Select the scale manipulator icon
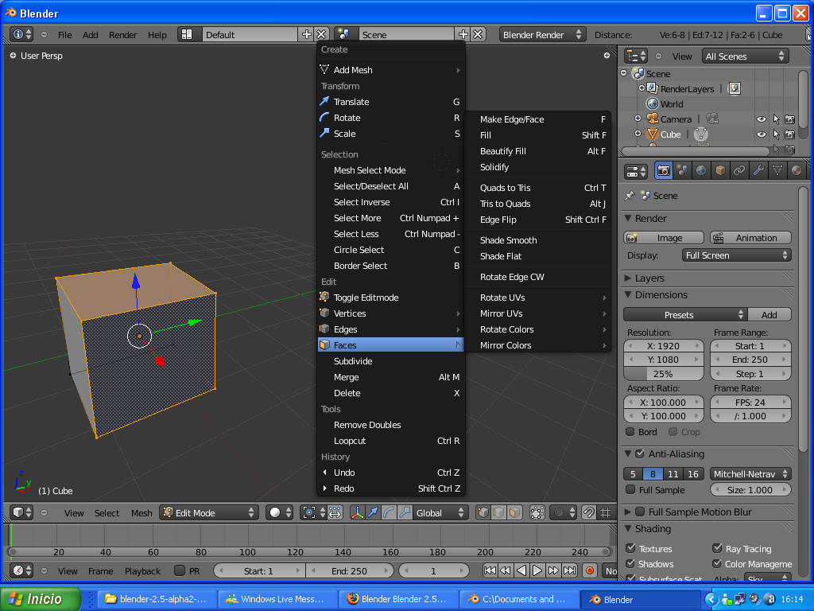The image size is (814, 611). [x=405, y=513]
